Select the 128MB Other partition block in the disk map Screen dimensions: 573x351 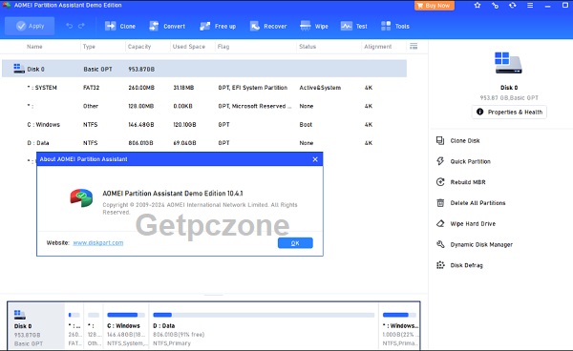point(94,326)
